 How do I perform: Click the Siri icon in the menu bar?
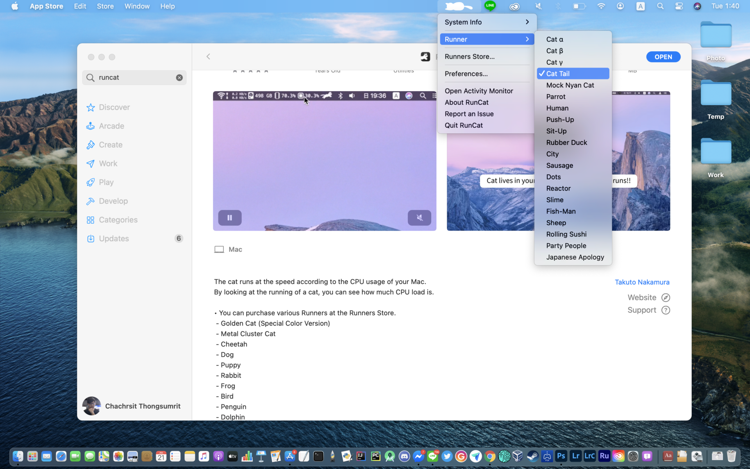(x=697, y=6)
